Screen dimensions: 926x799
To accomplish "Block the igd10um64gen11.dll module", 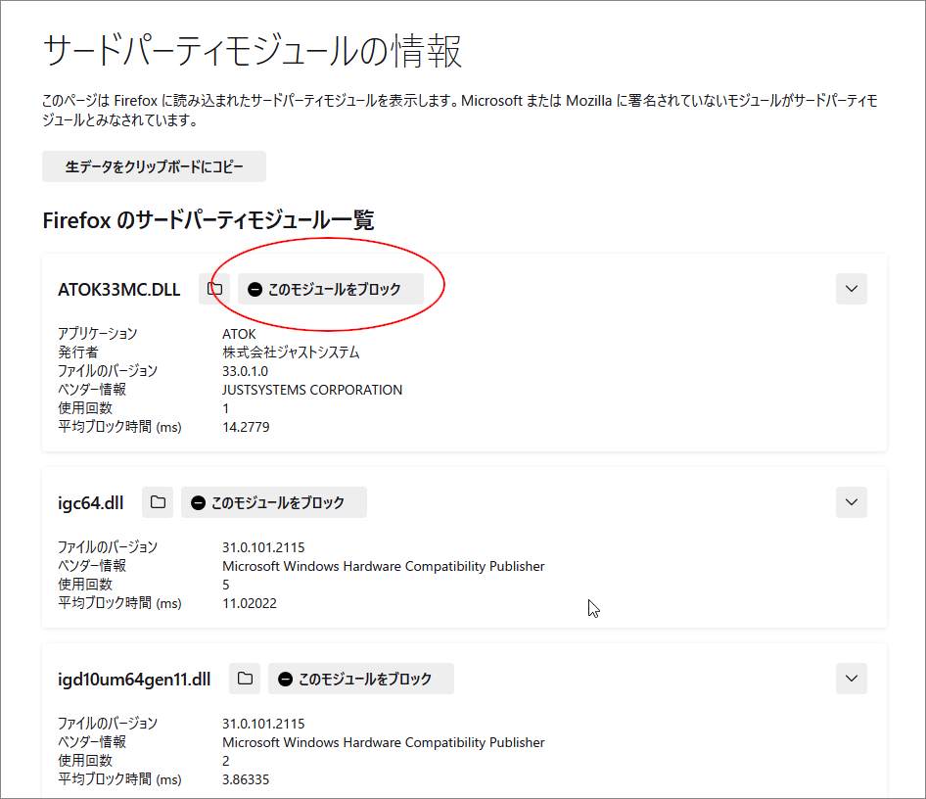I will pyautogui.click(x=361, y=679).
